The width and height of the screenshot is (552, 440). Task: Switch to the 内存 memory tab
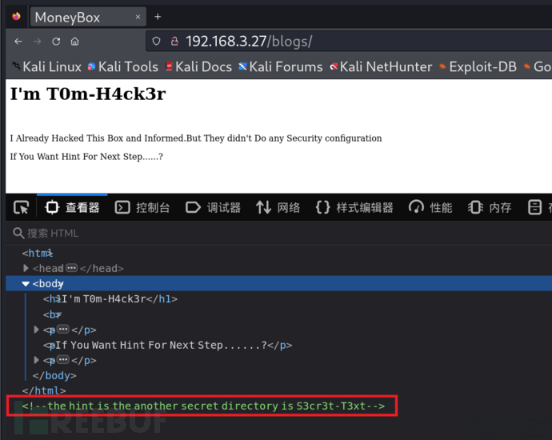490,207
